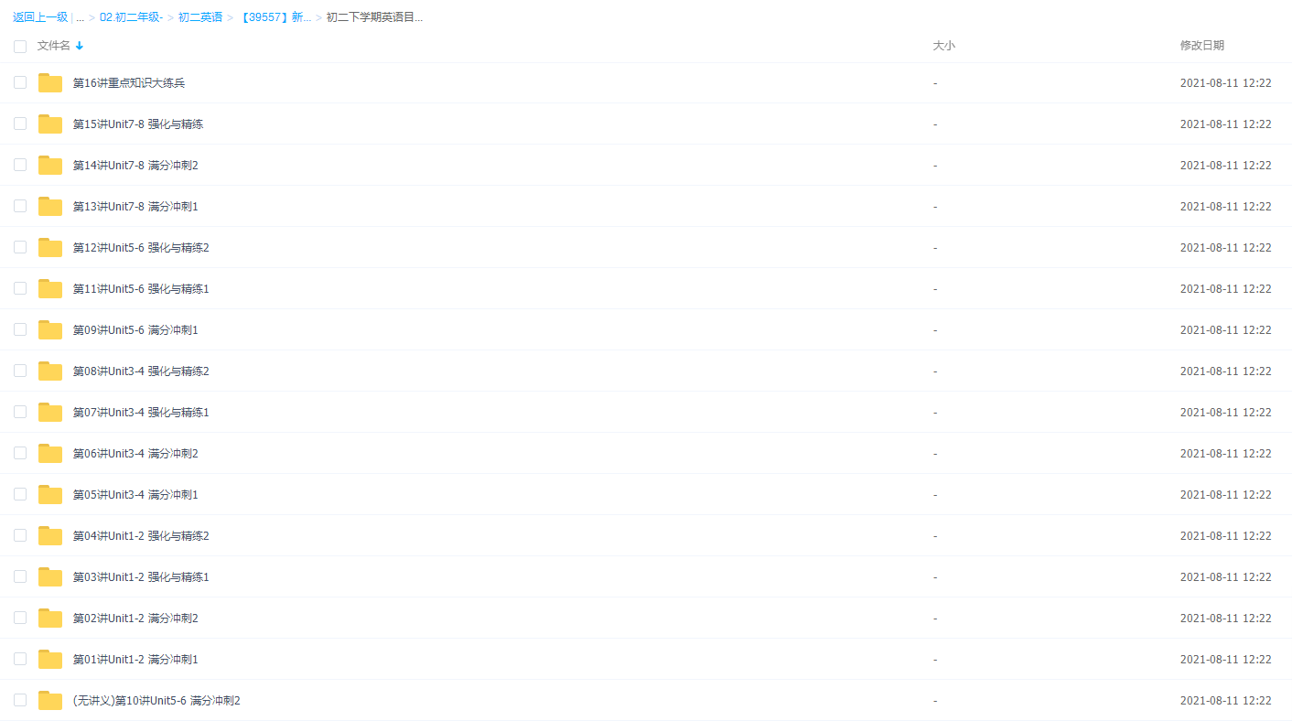Go to 初二英语 in the breadcrumb
Image resolution: width=1292 pixels, height=721 pixels.
point(199,17)
